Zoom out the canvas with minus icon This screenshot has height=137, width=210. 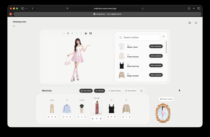(x=64, y=33)
